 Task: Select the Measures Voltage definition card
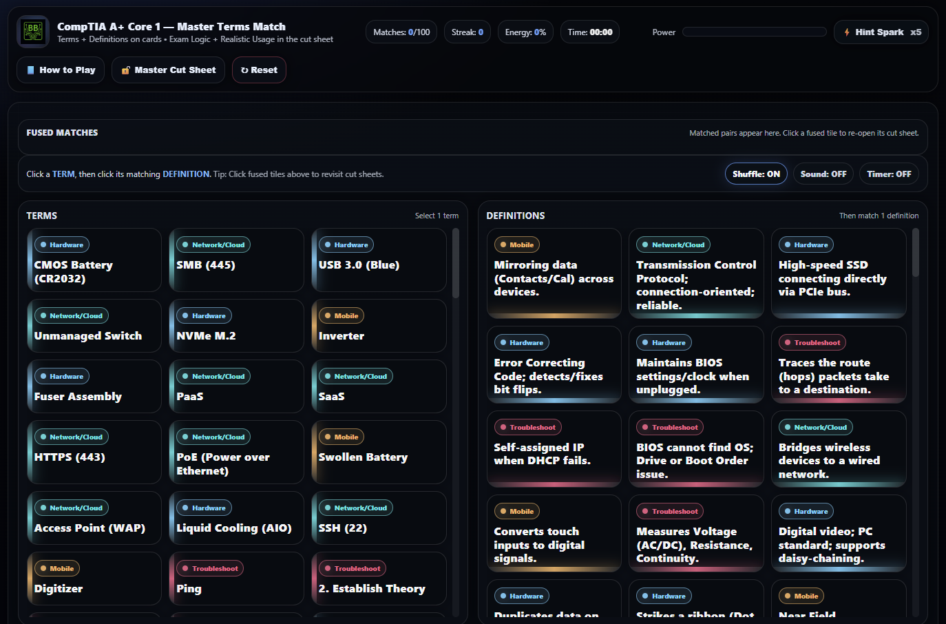(x=695, y=534)
